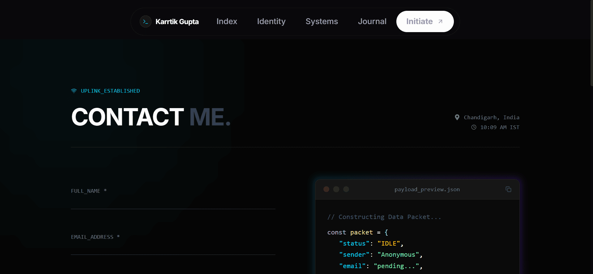Focus the EMAIL_ADDRESS input field

coord(173,248)
